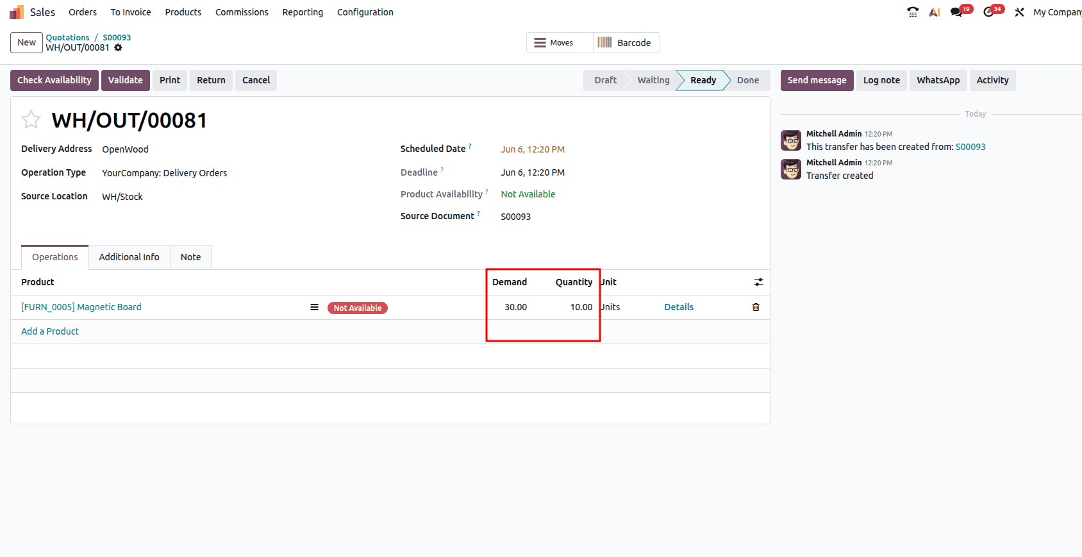Open the optional columns settings icon

tap(758, 282)
